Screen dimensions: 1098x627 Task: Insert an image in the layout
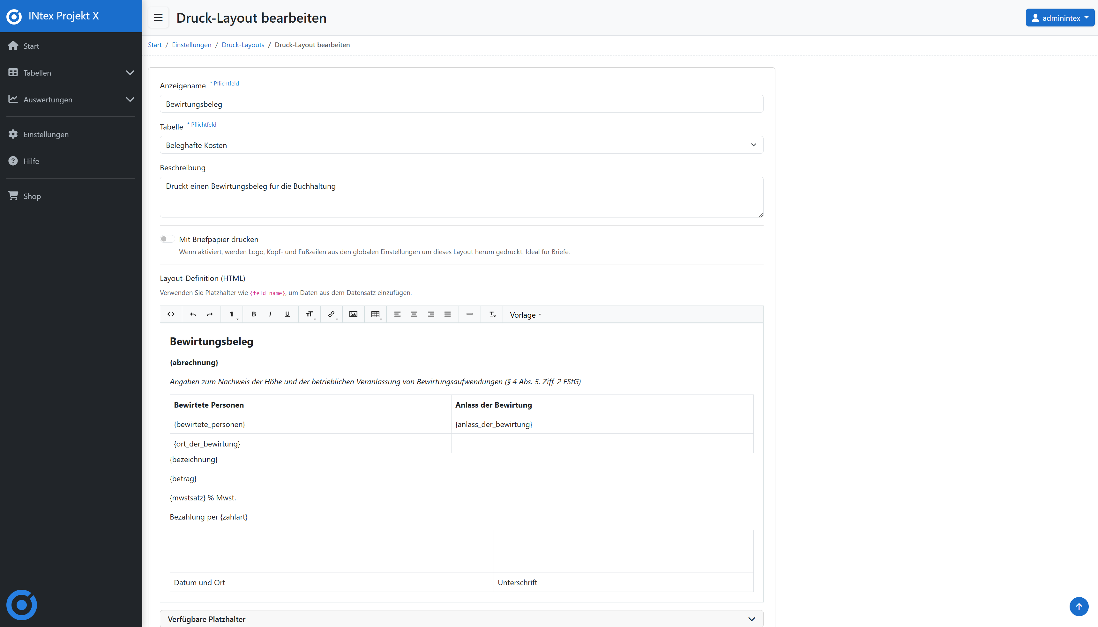353,314
